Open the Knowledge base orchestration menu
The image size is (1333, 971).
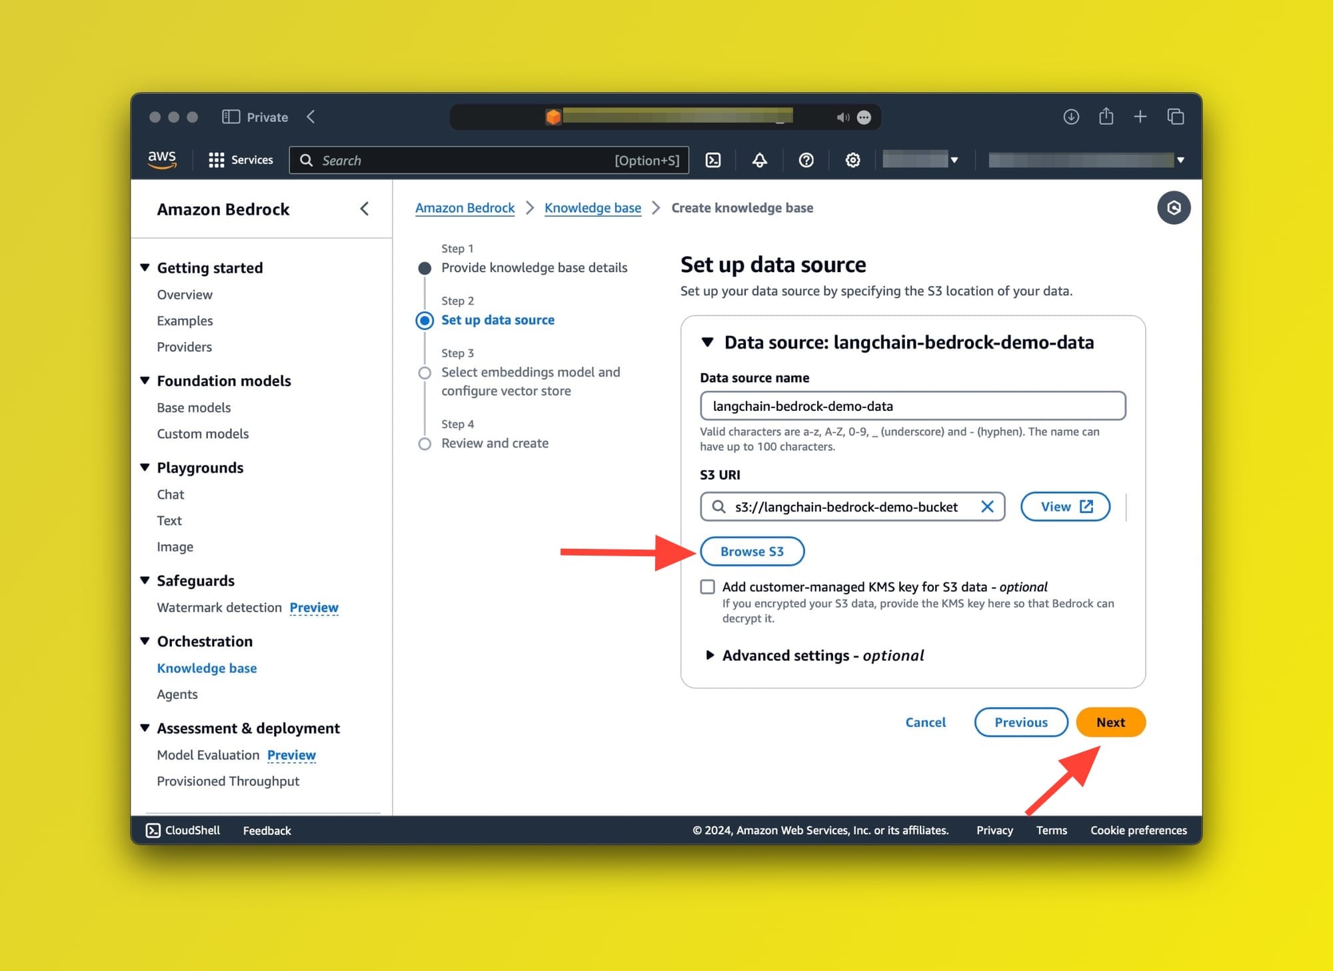206,667
